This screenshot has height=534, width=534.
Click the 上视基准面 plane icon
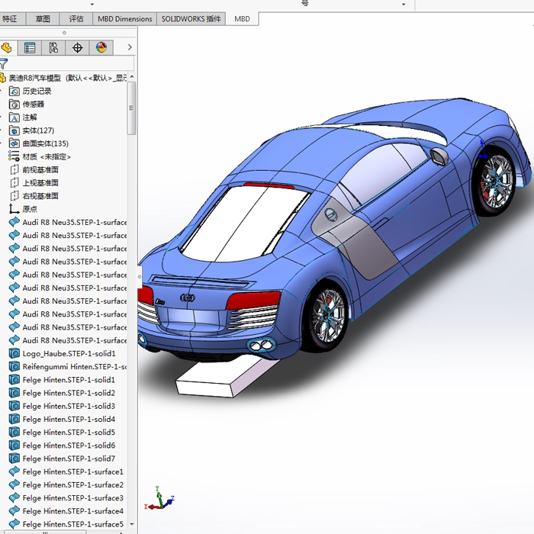14,183
